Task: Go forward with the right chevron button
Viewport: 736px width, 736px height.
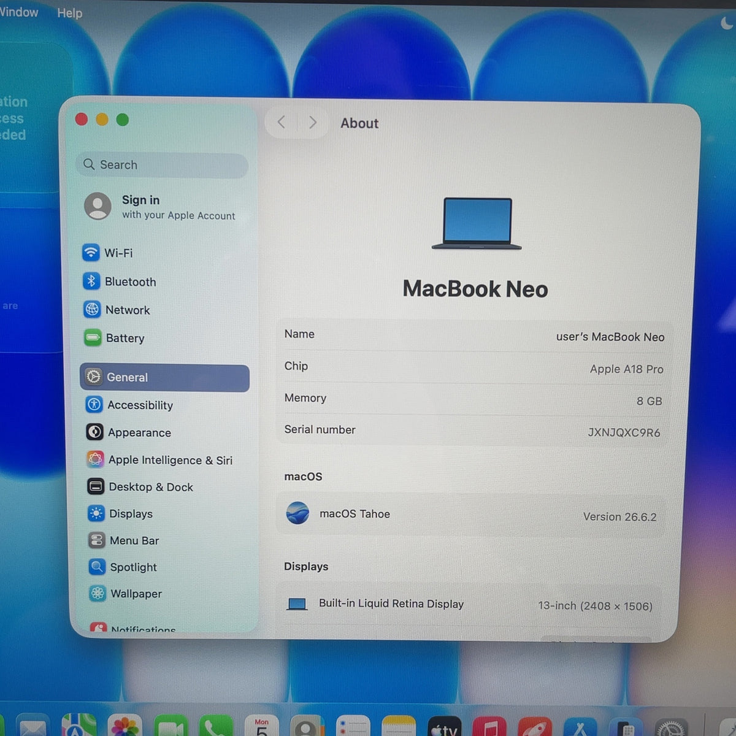Action: [x=313, y=122]
